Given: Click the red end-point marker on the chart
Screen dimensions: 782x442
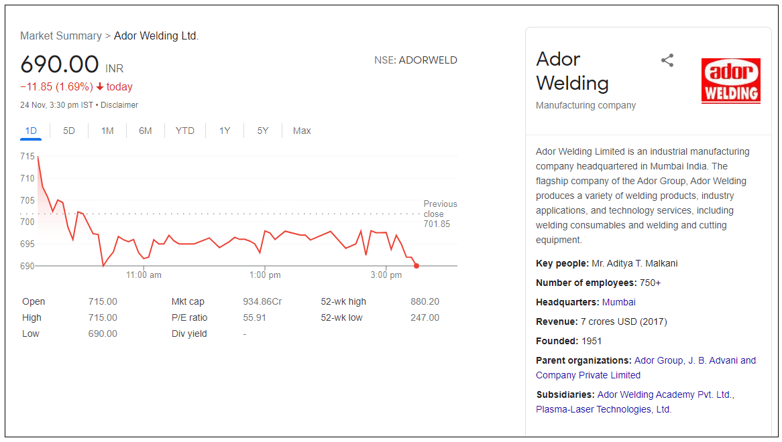Looking at the screenshot, I should (x=416, y=266).
